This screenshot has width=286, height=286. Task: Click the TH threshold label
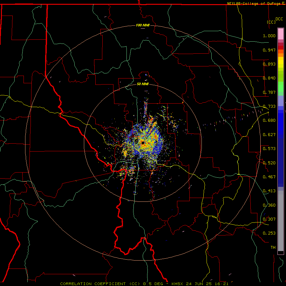pos(273,248)
